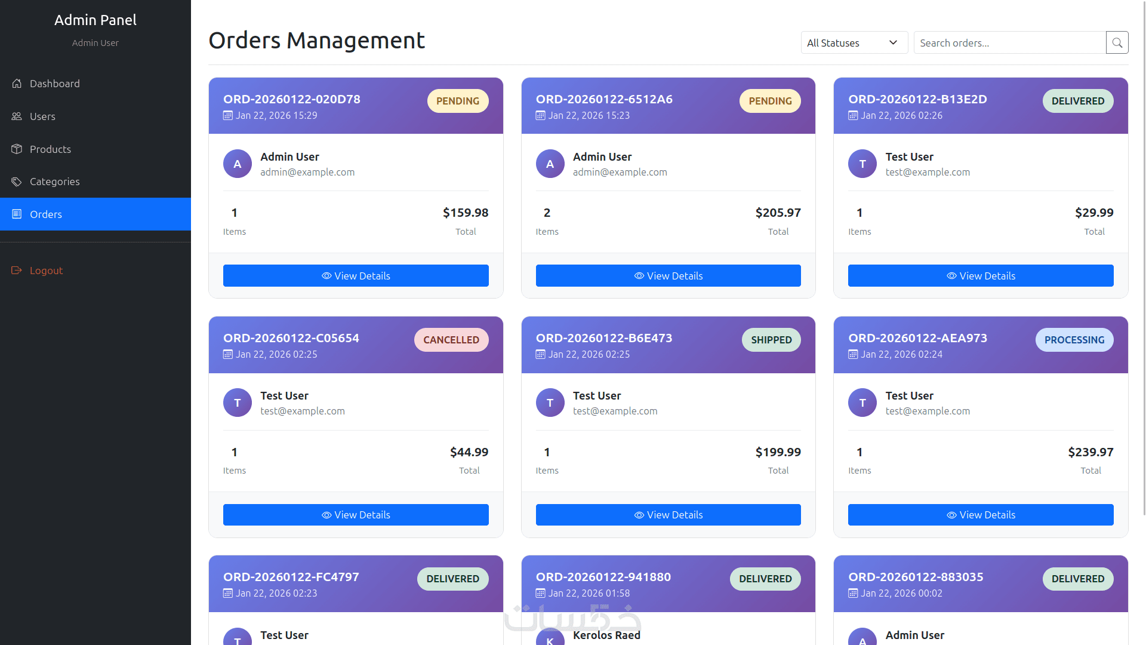Navigate to Categories section
This screenshot has height=645, width=1146.
54,182
